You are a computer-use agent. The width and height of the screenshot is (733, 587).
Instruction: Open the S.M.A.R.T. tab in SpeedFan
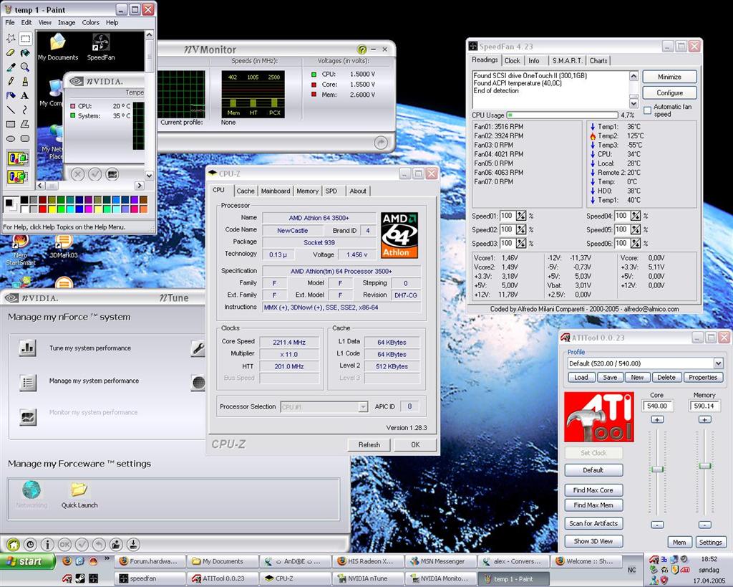(x=567, y=61)
